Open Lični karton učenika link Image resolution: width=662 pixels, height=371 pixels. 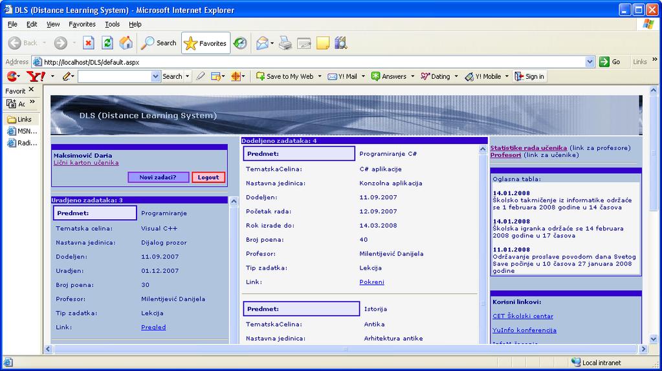click(86, 163)
